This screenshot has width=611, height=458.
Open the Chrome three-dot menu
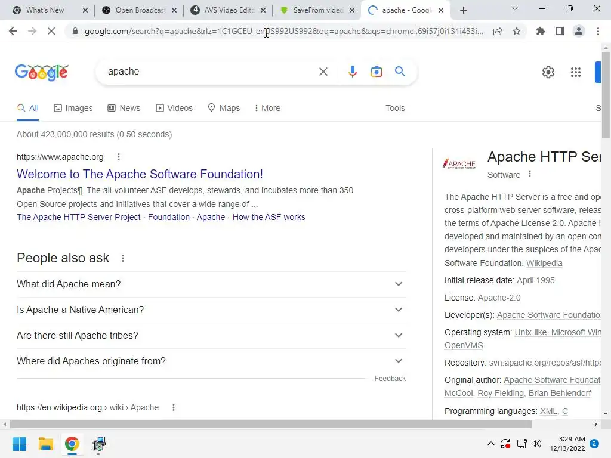pos(598,31)
